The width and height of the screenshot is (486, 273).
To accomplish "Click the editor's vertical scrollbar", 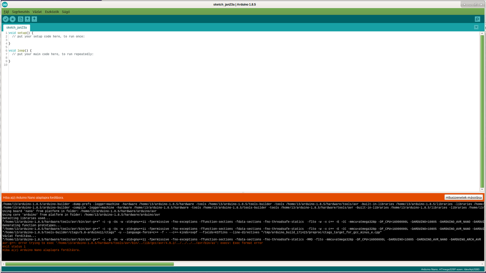I will (x=482, y=111).
